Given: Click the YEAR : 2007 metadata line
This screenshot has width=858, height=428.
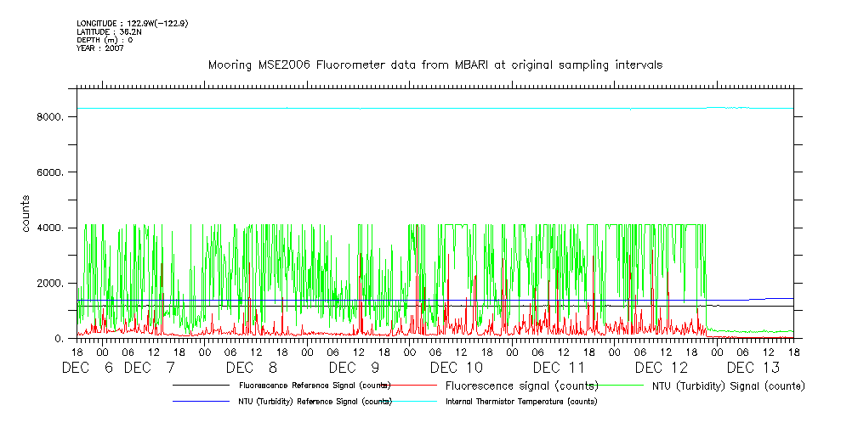Looking at the screenshot, I should (100, 48).
